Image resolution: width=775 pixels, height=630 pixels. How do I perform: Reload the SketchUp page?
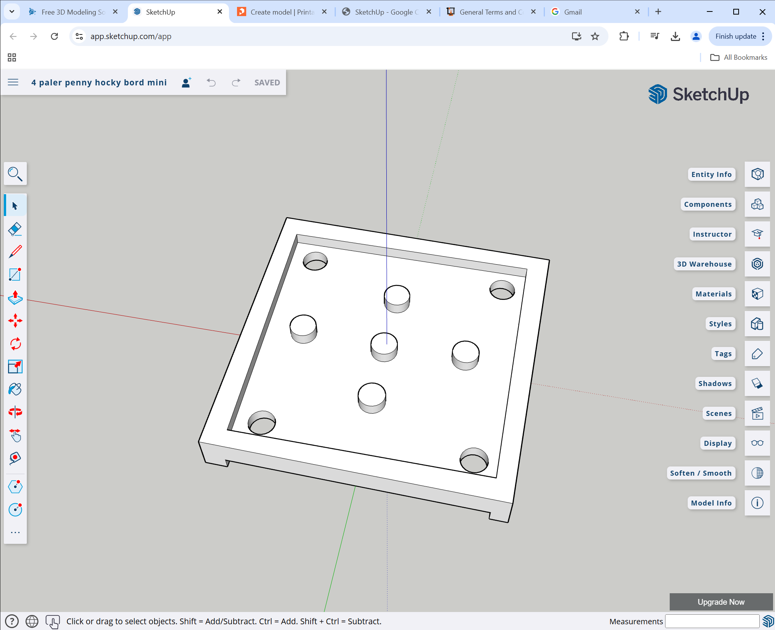[54, 36]
